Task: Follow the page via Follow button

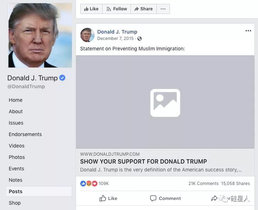Action: [x=116, y=9]
